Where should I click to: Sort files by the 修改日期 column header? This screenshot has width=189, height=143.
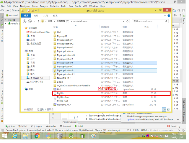[105, 27]
